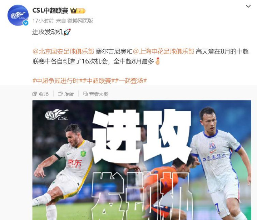This screenshot has width=257, height=220.
Task: Open the CSL中超联赛 account name
Action: tap(50, 11)
